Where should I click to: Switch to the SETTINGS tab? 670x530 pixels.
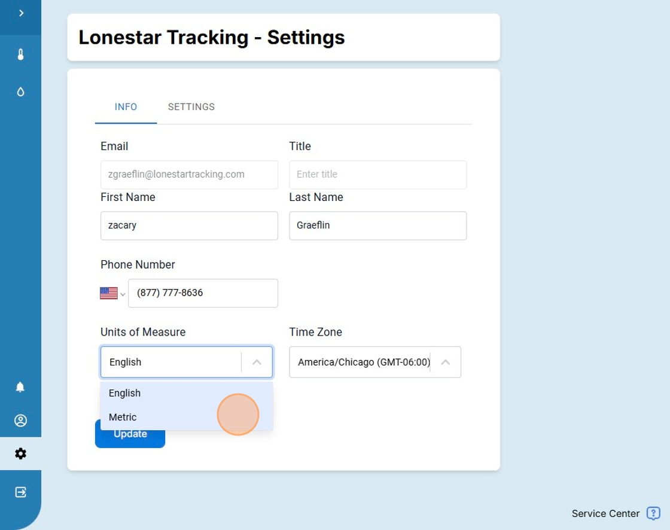[191, 107]
